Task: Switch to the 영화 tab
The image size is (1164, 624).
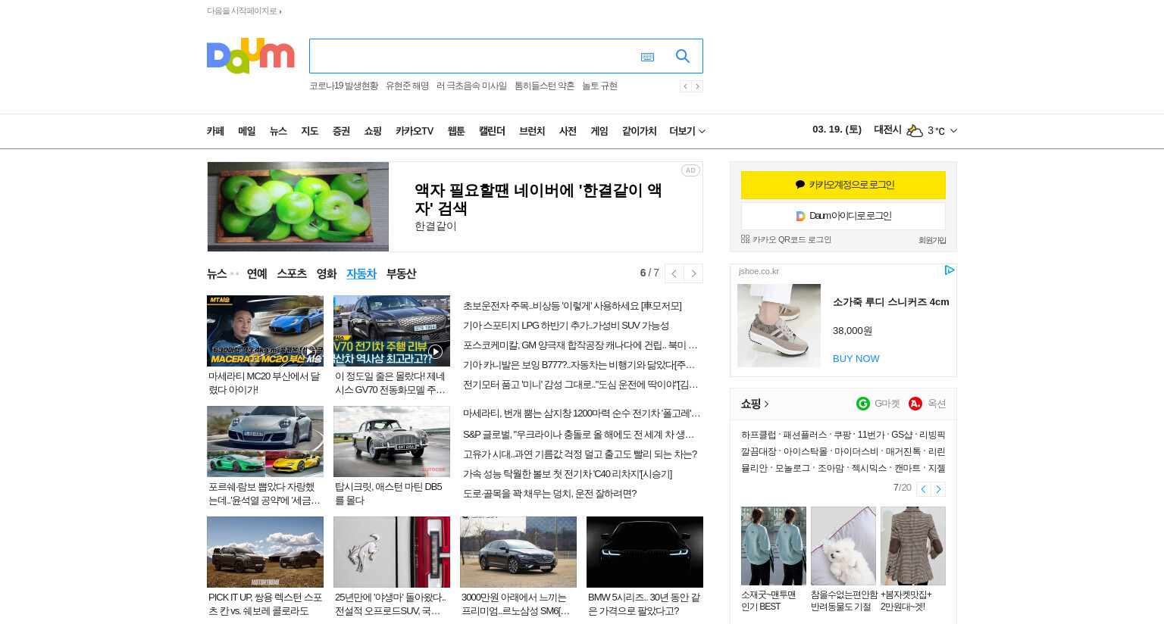Action: (327, 274)
